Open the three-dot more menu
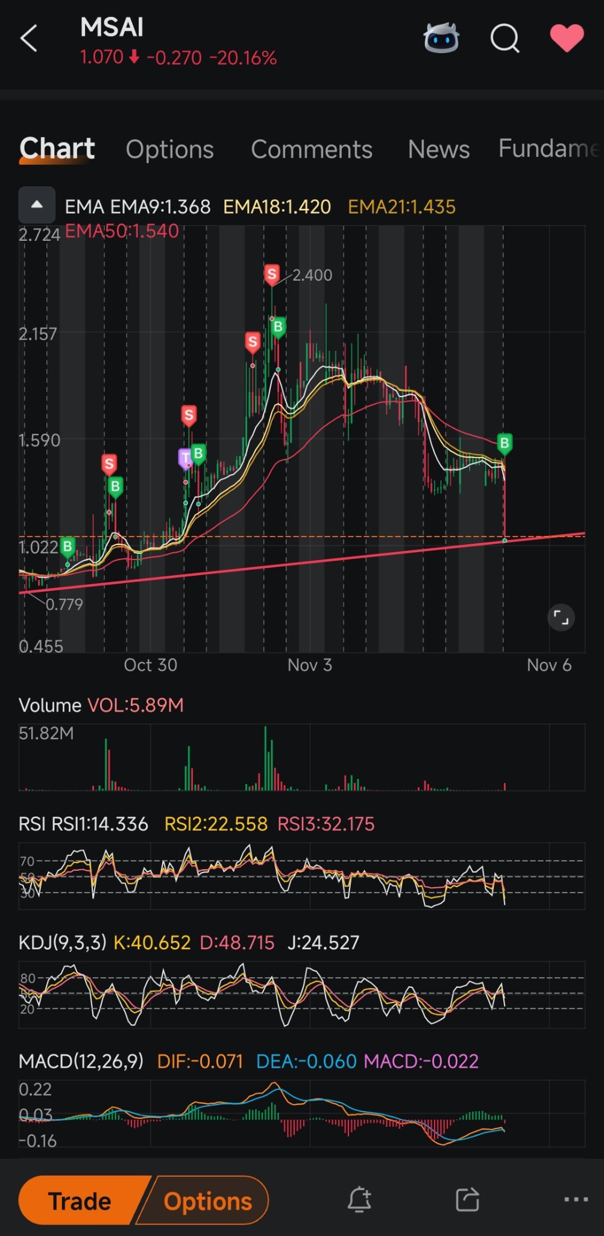Image resolution: width=604 pixels, height=1236 pixels. click(576, 1199)
